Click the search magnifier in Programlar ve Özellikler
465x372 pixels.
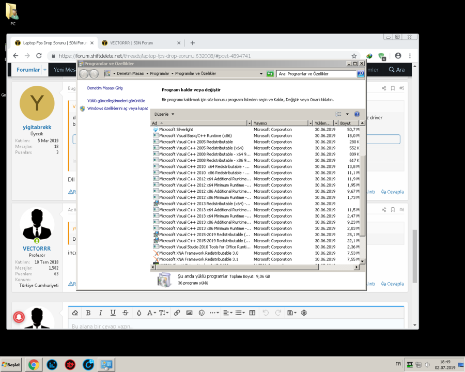click(x=361, y=74)
